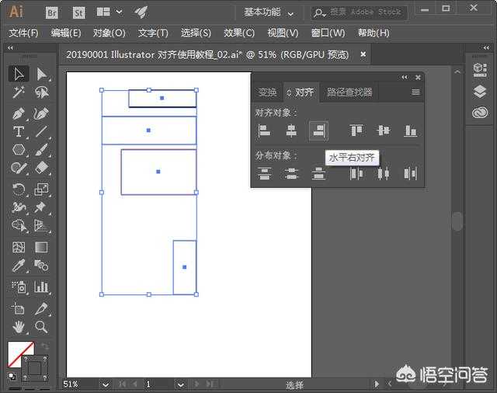Open the Align panel options menu
The image size is (497, 393).
click(415, 92)
